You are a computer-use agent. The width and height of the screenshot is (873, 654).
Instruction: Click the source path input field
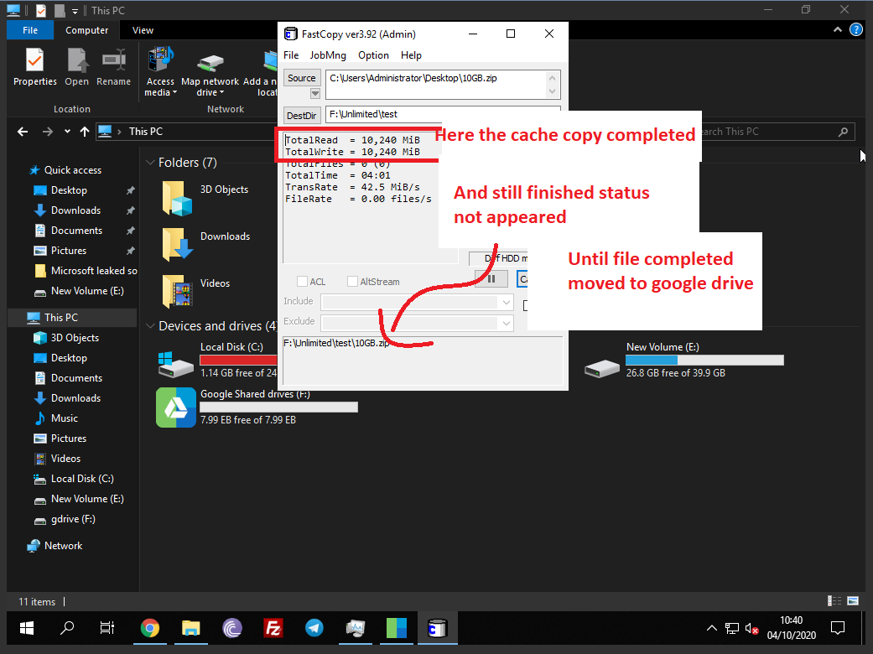coord(436,85)
